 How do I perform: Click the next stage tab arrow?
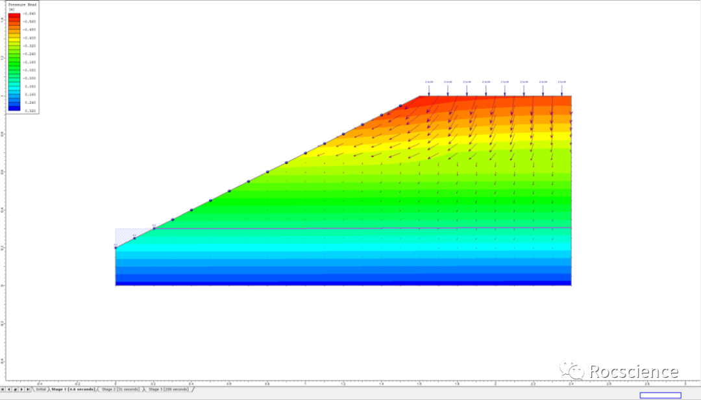tap(21, 389)
